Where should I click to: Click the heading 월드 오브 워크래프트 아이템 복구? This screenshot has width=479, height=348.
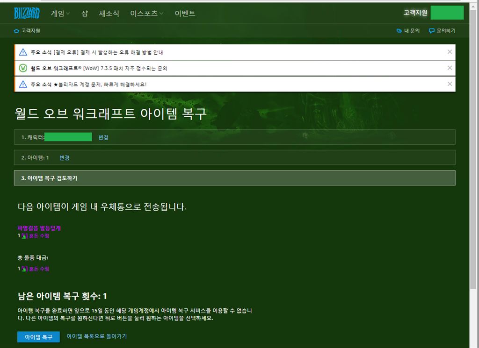coord(110,114)
